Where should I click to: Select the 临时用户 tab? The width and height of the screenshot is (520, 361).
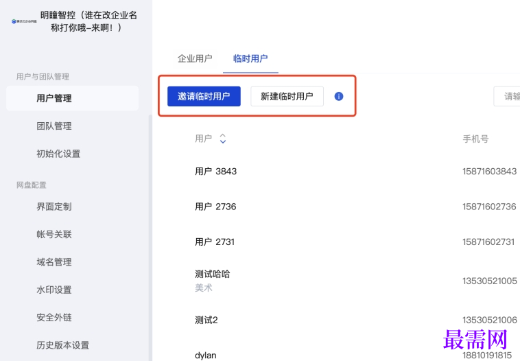(x=250, y=58)
